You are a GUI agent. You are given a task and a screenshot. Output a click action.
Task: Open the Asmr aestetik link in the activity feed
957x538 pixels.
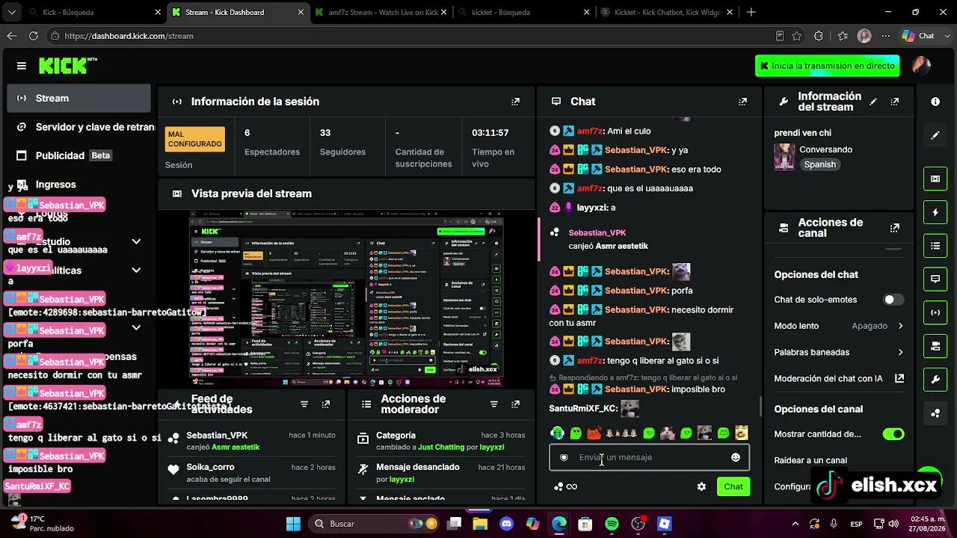[x=236, y=447]
